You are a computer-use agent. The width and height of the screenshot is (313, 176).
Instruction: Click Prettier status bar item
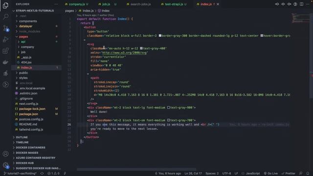coord(289,174)
